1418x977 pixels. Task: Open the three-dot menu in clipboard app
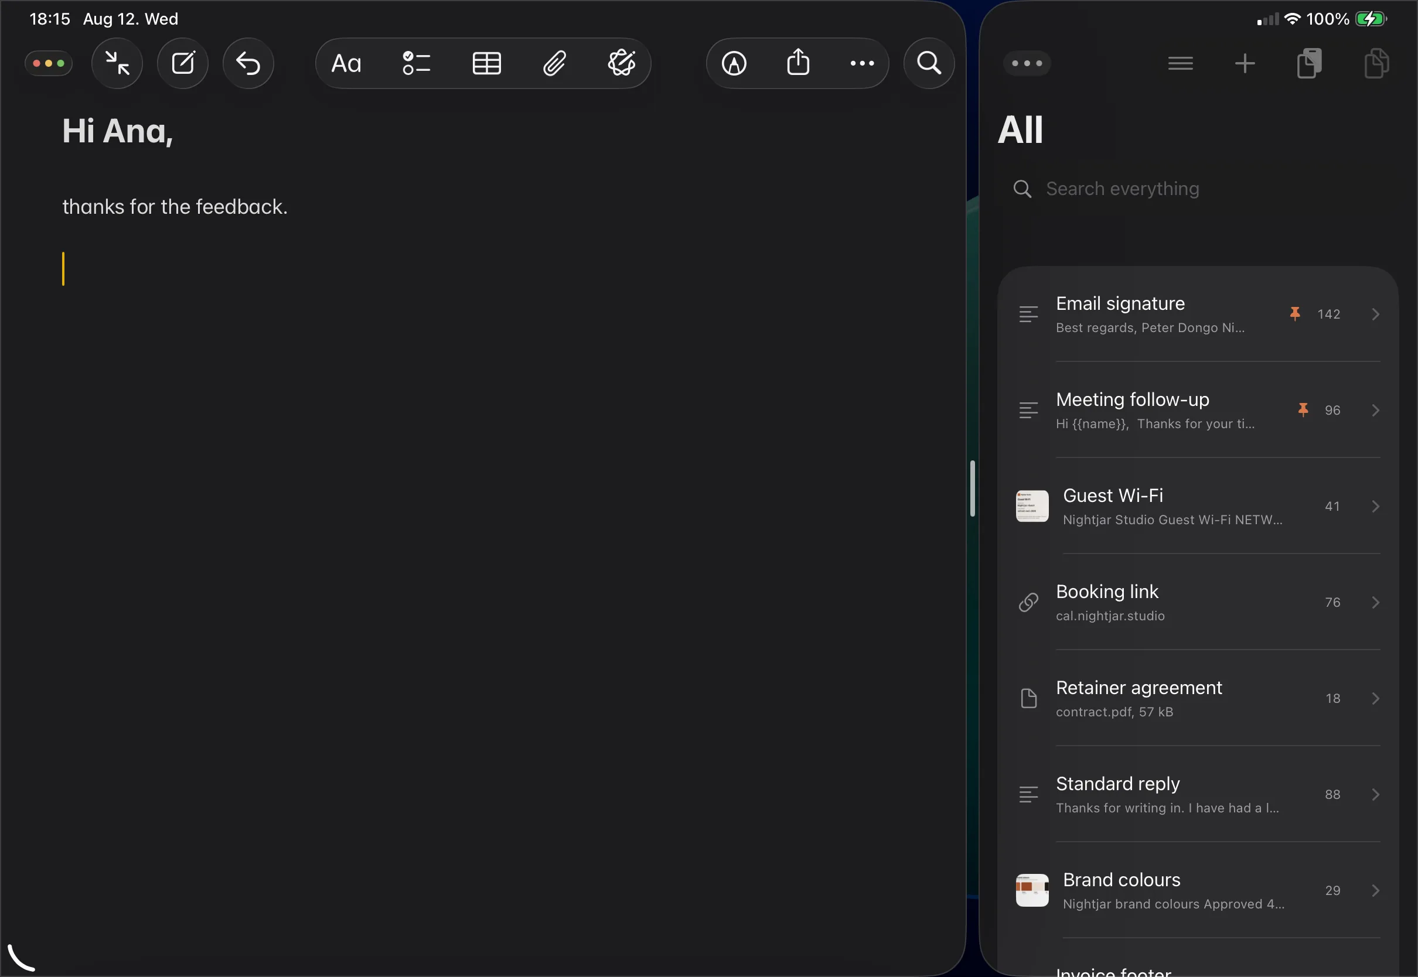coord(1027,63)
